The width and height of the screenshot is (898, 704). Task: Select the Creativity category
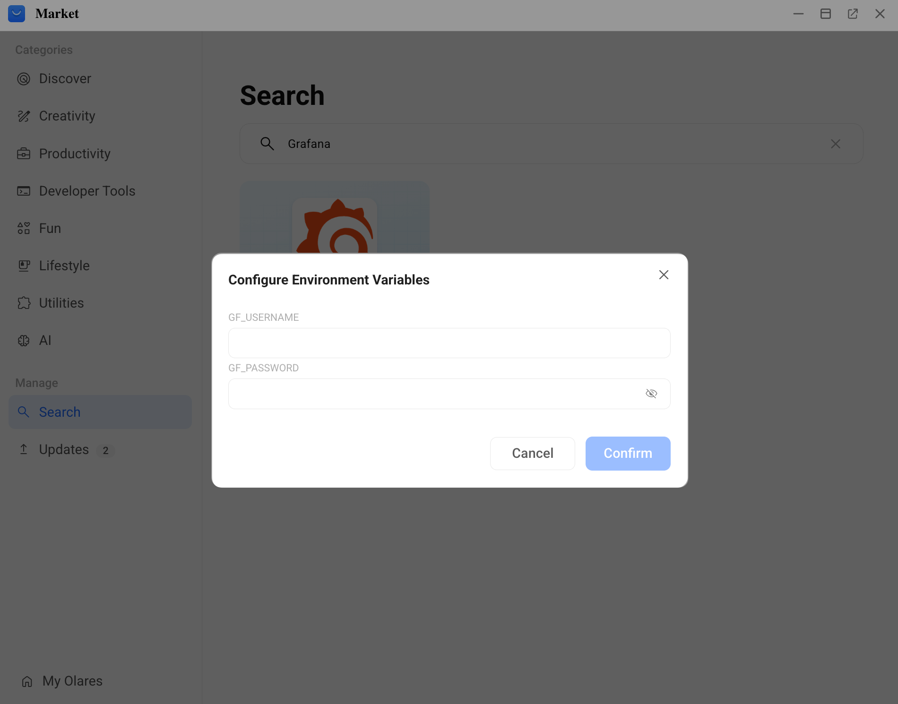tap(66, 116)
